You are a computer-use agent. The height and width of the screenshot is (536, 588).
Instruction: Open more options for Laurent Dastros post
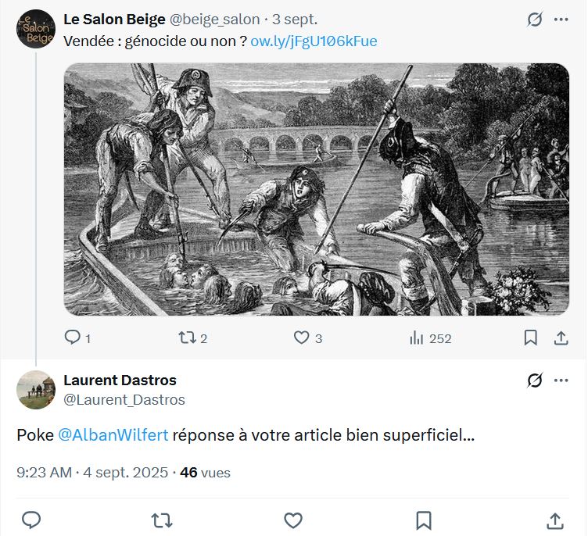click(561, 381)
